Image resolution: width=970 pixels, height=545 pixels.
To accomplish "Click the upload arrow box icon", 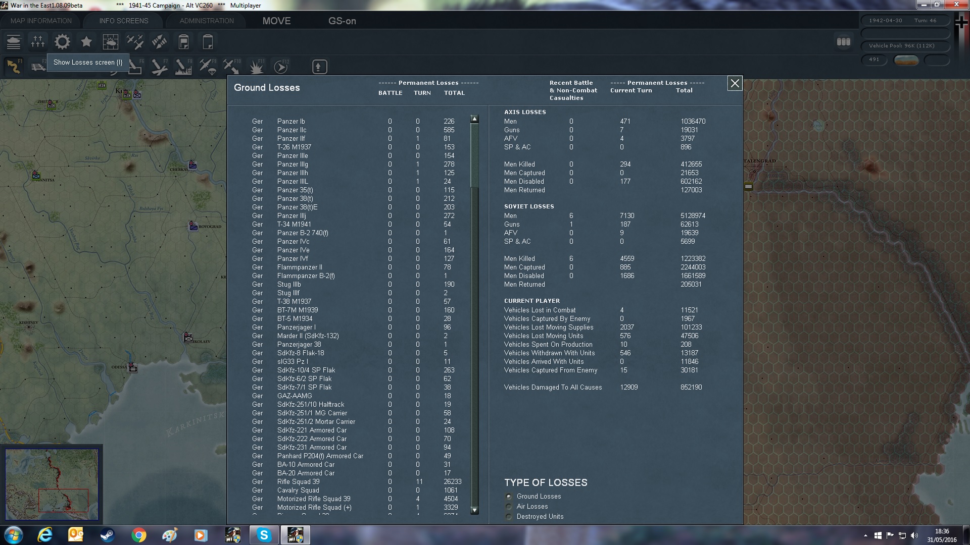I will tap(319, 67).
